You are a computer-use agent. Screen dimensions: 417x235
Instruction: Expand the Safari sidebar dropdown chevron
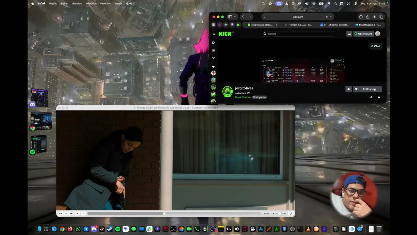click(235, 17)
